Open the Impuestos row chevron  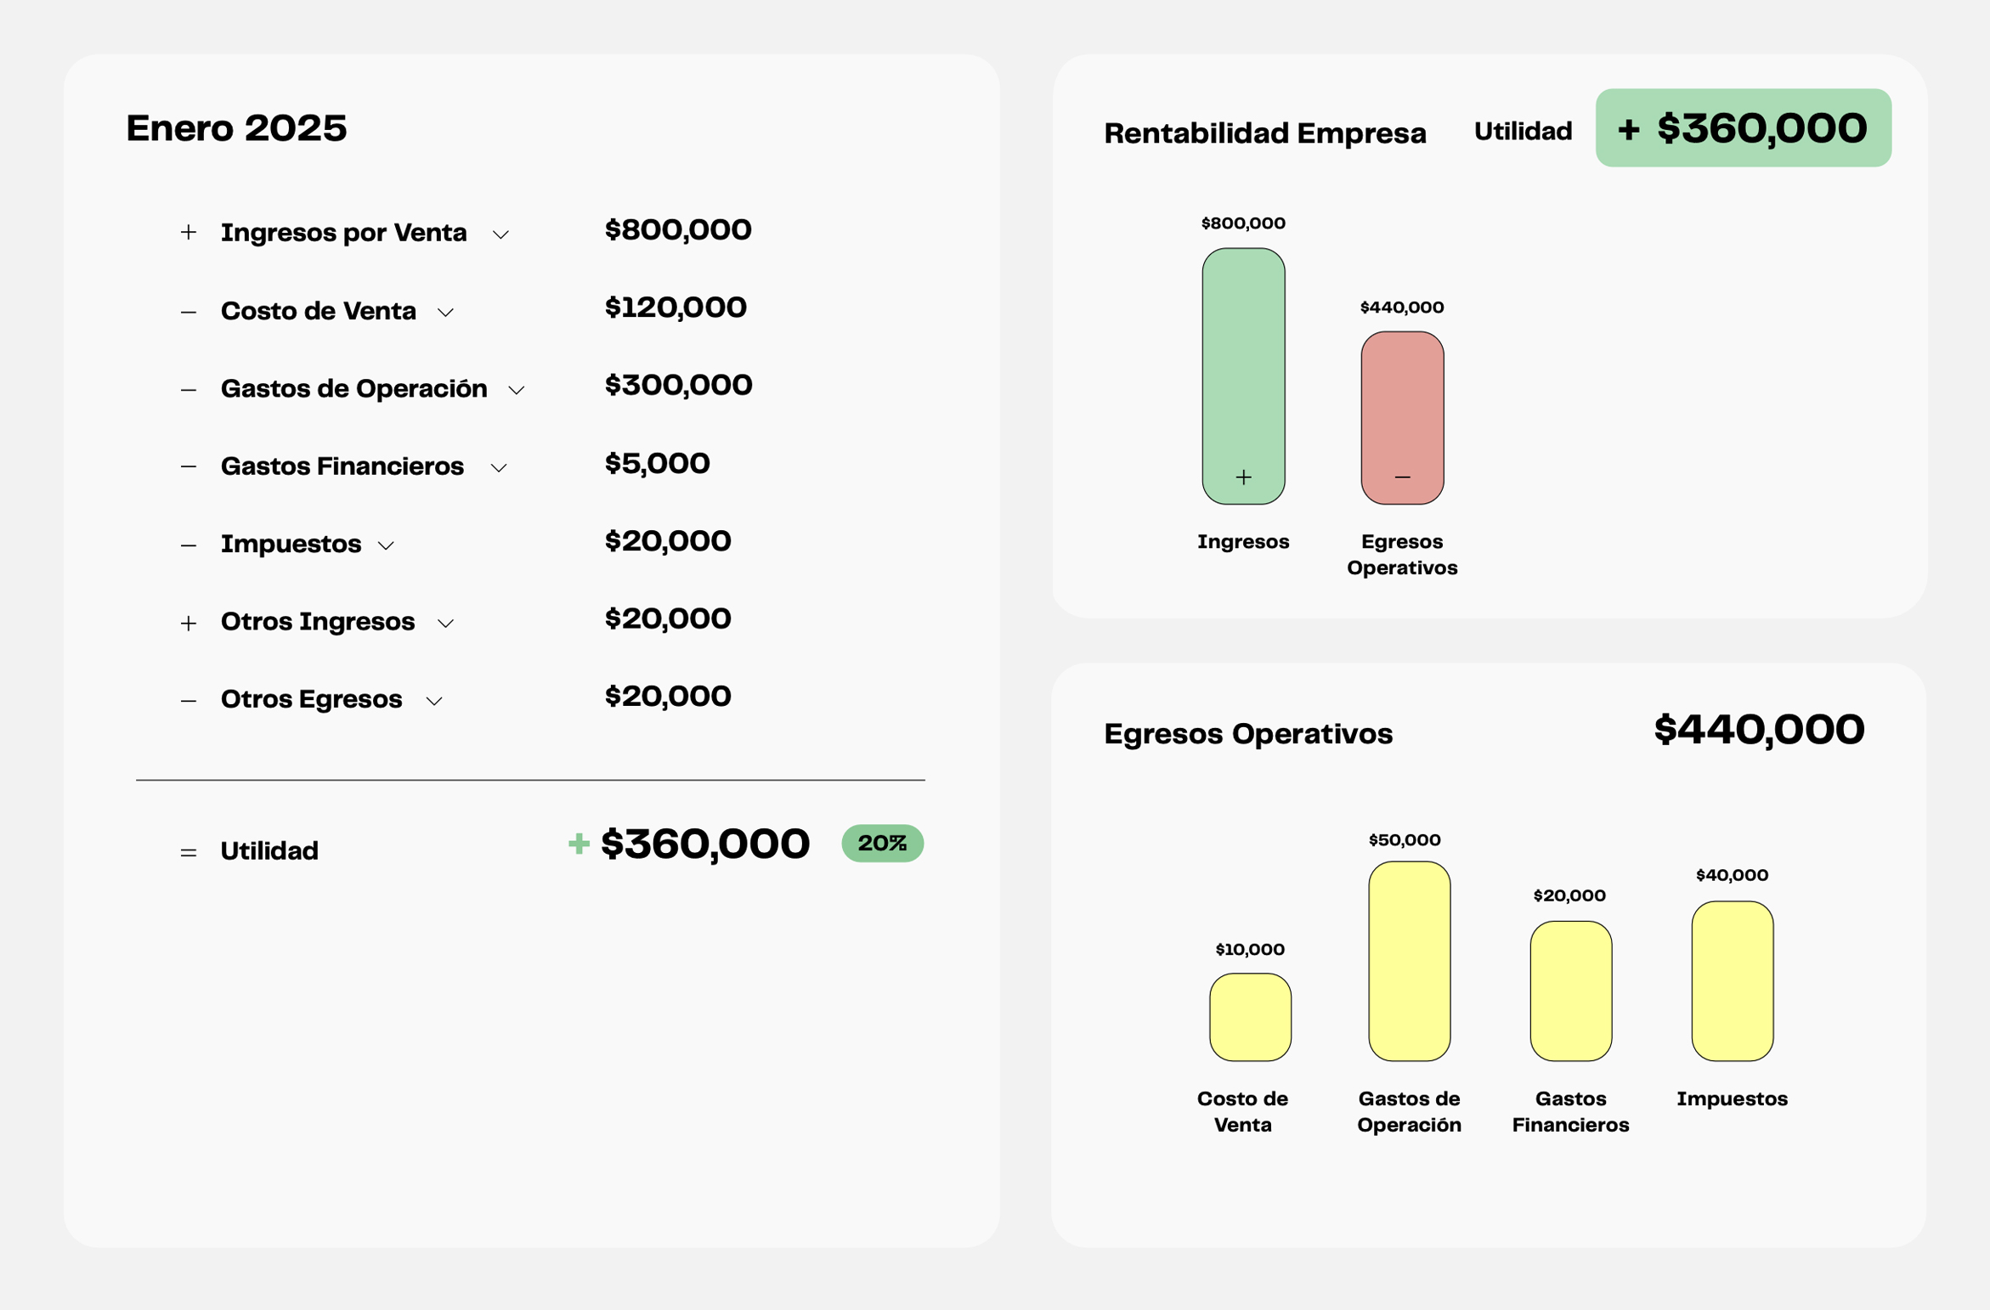386,545
